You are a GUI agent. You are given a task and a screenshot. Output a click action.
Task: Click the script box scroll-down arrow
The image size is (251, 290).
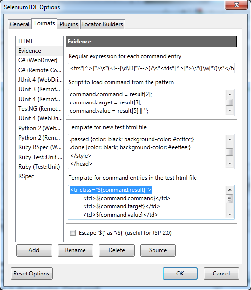click(x=230, y=111)
